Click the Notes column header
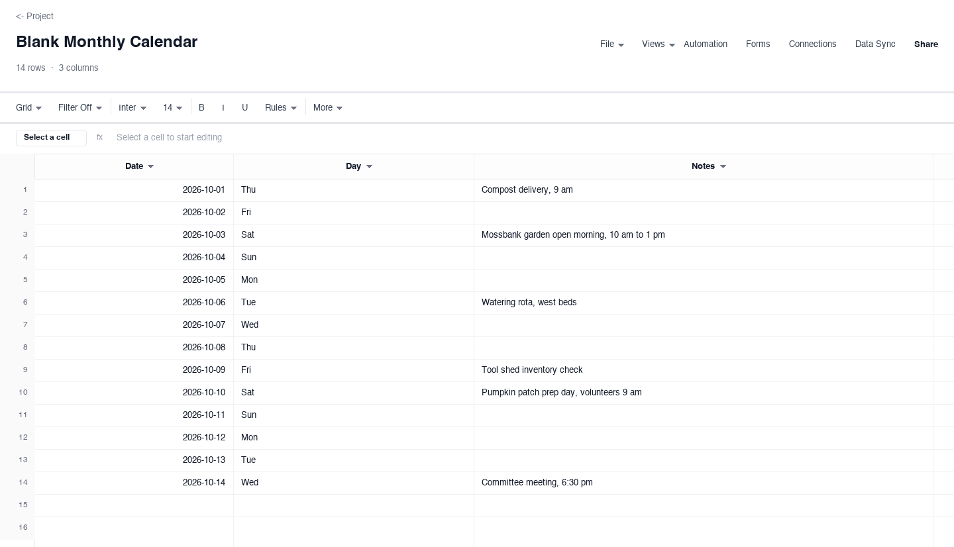This screenshot has height=547, width=954. click(704, 166)
